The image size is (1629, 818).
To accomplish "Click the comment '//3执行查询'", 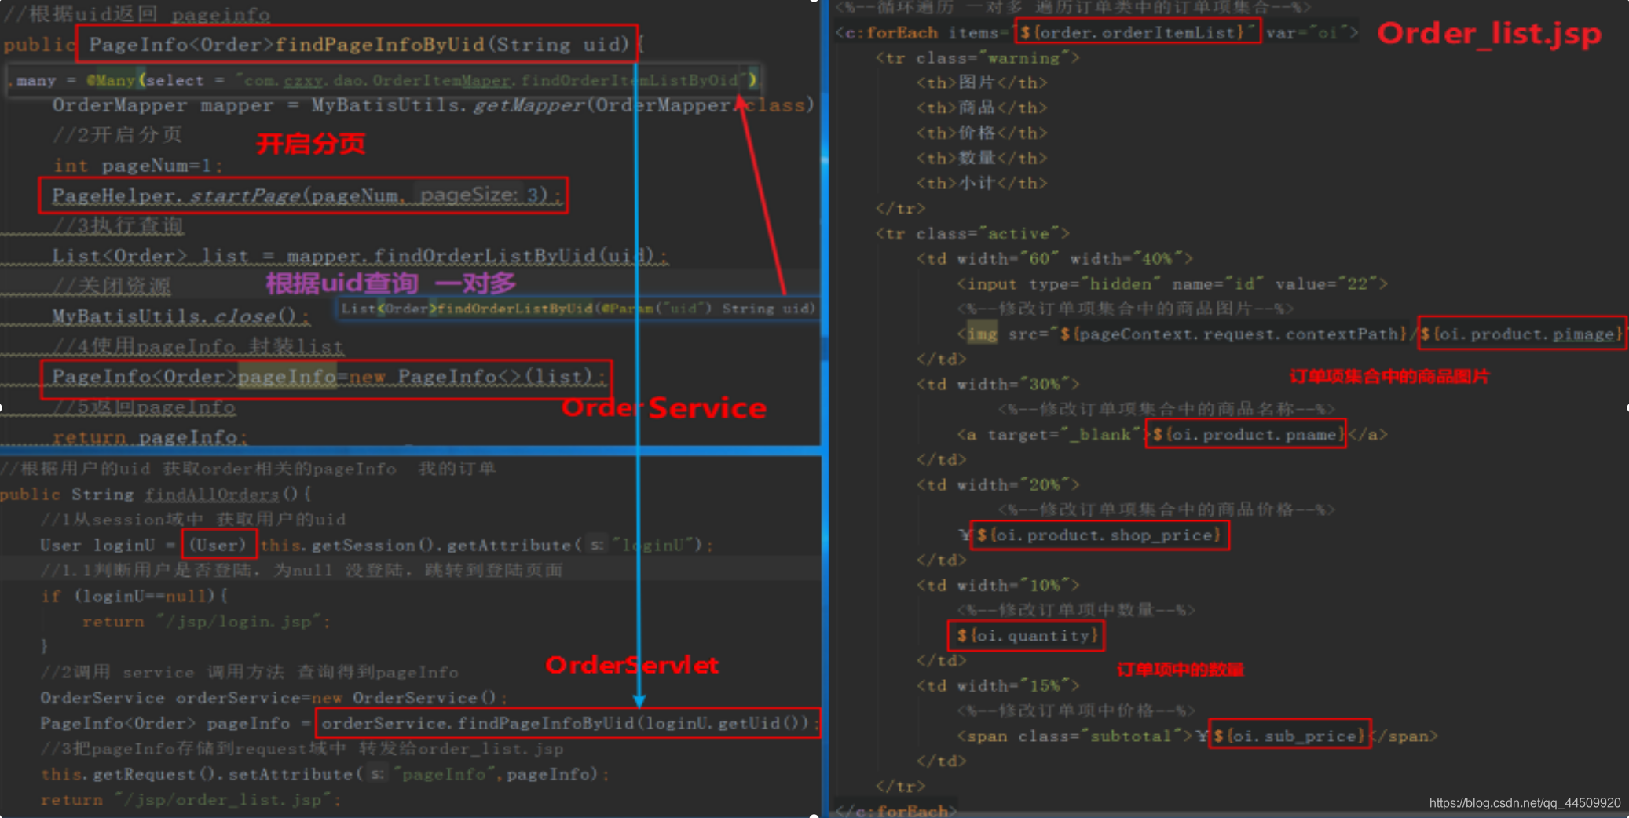I will coord(118,226).
